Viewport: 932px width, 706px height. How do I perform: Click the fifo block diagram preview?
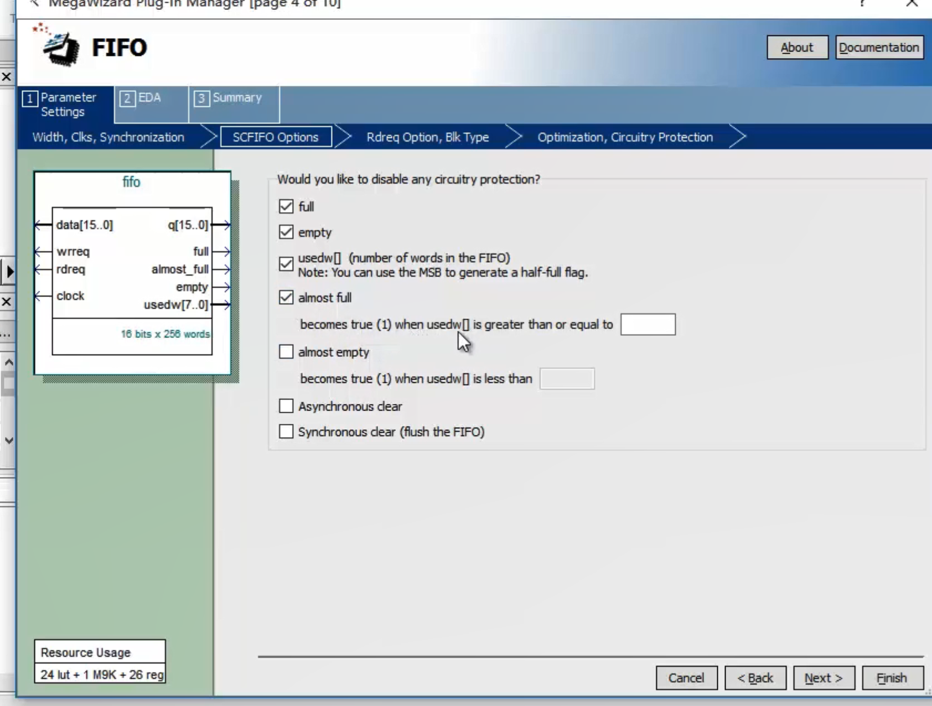(132, 273)
